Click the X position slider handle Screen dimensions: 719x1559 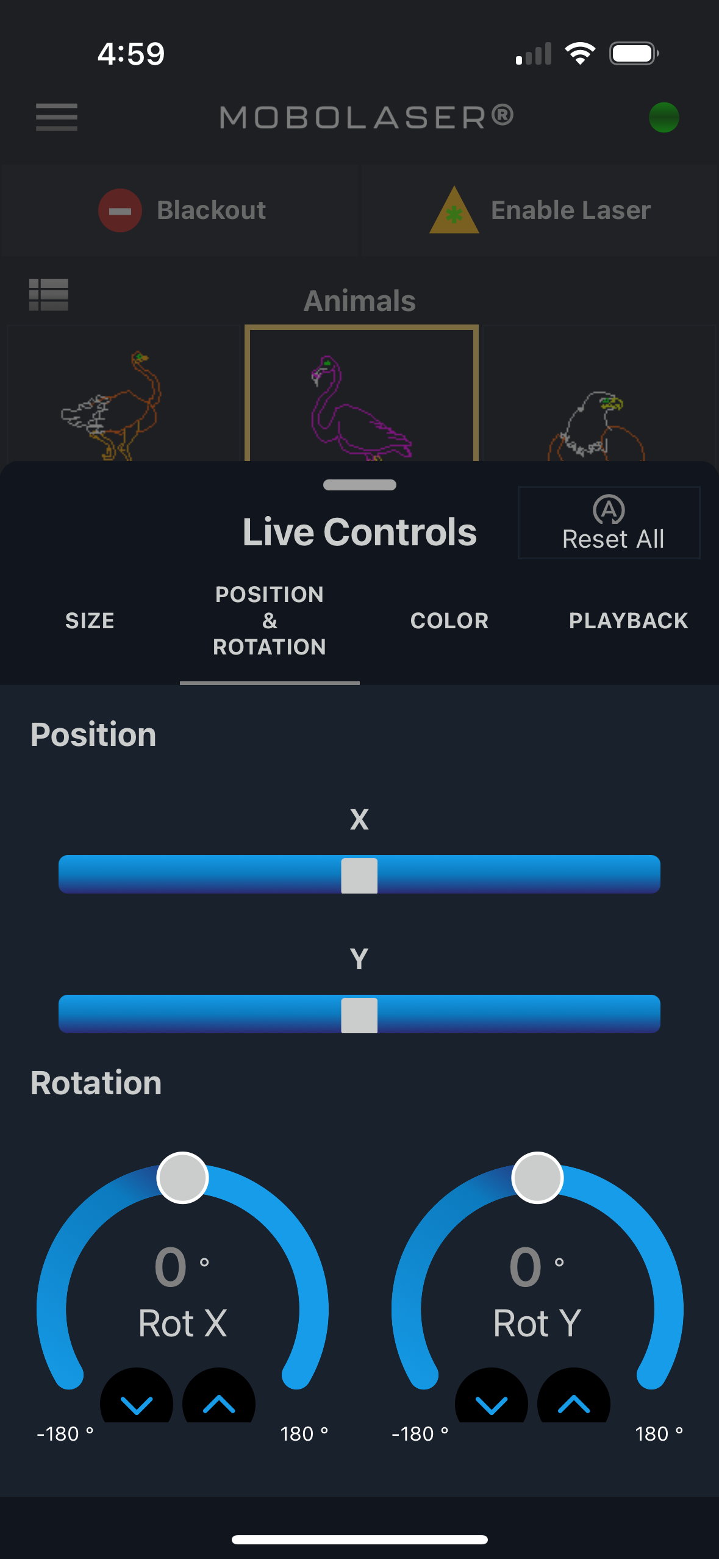pos(359,875)
